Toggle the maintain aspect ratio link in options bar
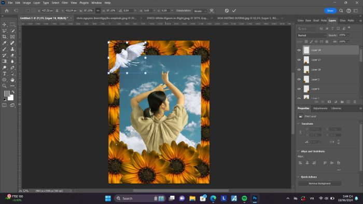363x204 pixels. coord(98,11)
